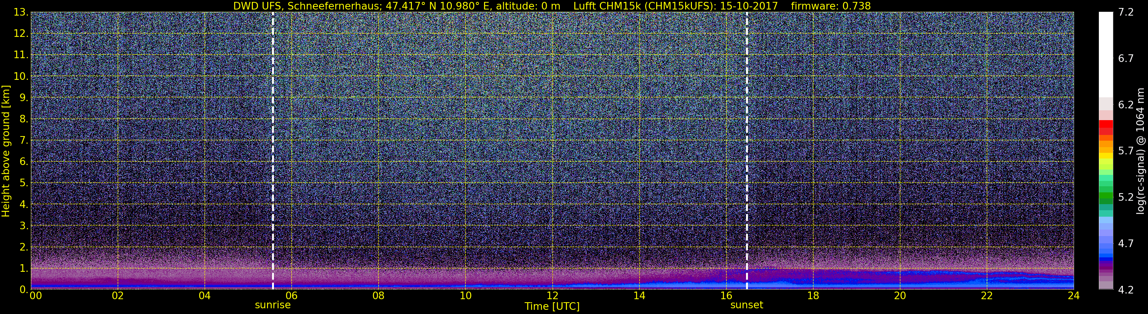1148x314 pixels.
Task: Click the purple band near the colorbar bottom
Action: click(1106, 268)
